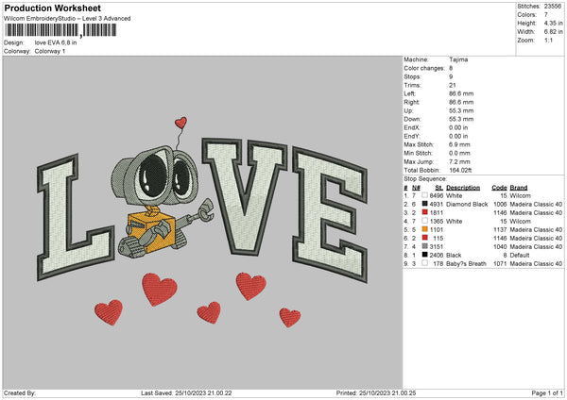Click the small heart on the robot's antenna
Viewport: 567px width, 400px height.
181,122
